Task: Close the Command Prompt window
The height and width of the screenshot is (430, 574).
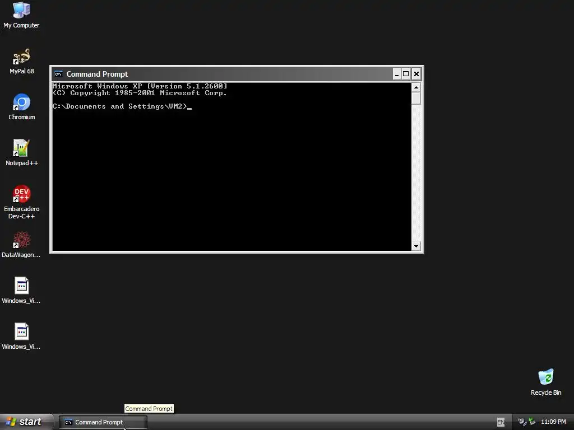Action: pyautogui.click(x=416, y=74)
